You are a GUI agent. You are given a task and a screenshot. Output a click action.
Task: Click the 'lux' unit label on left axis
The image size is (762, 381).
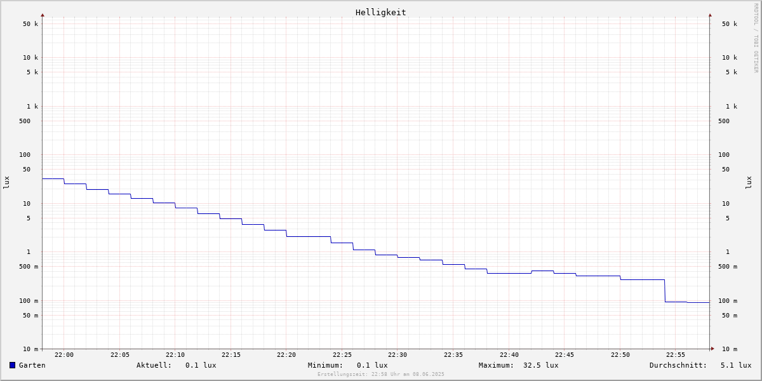tap(6, 182)
